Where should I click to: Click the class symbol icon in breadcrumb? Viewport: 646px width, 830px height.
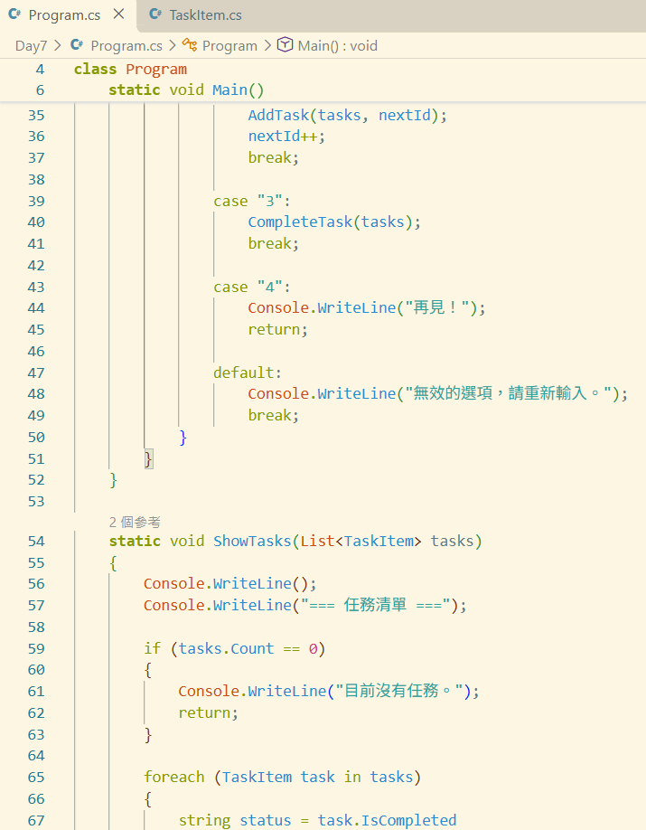click(190, 45)
